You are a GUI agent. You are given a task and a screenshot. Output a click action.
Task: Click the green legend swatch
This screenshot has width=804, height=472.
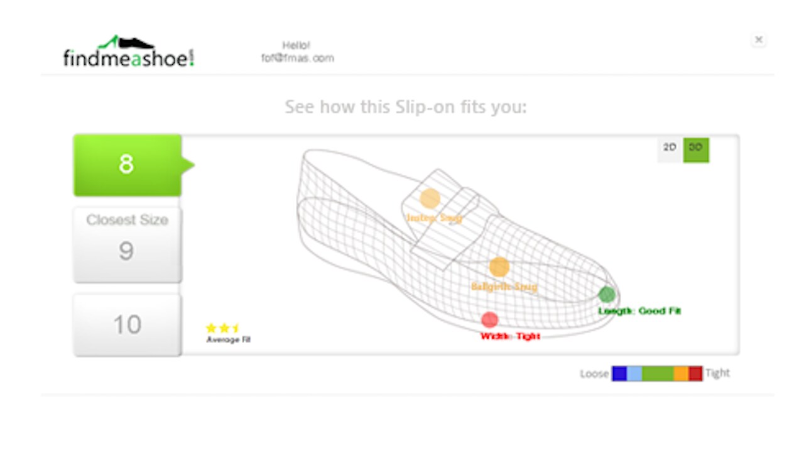click(x=657, y=374)
